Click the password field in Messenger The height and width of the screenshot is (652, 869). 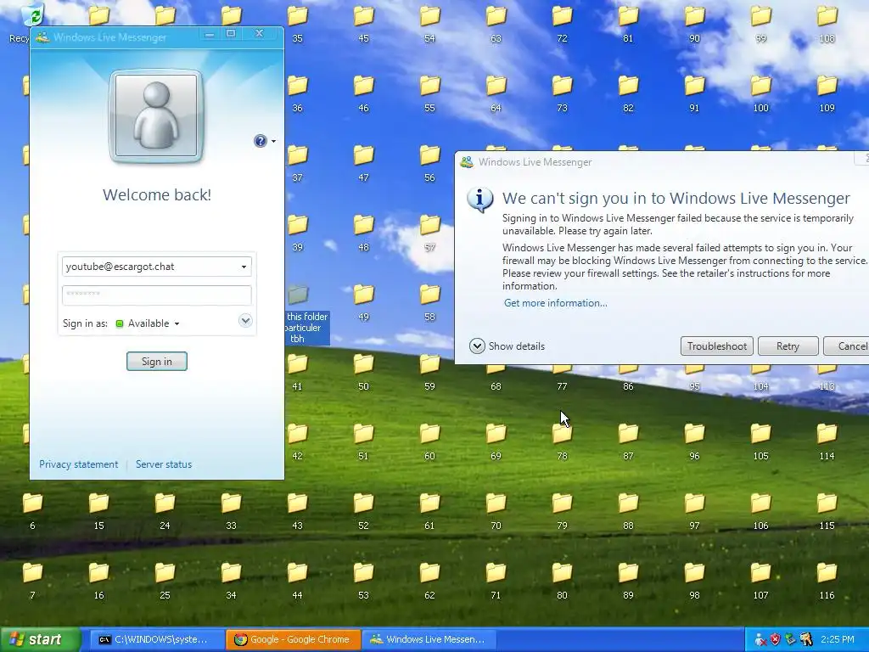point(157,295)
